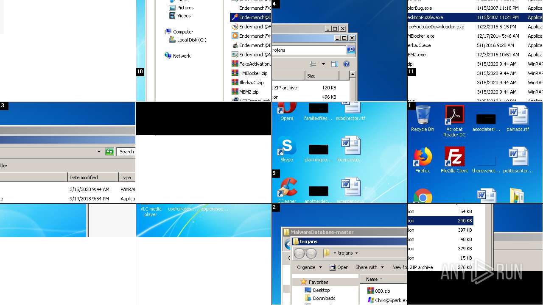543x305 pixels.
Task: Sort by the Name column header
Action: click(384, 279)
